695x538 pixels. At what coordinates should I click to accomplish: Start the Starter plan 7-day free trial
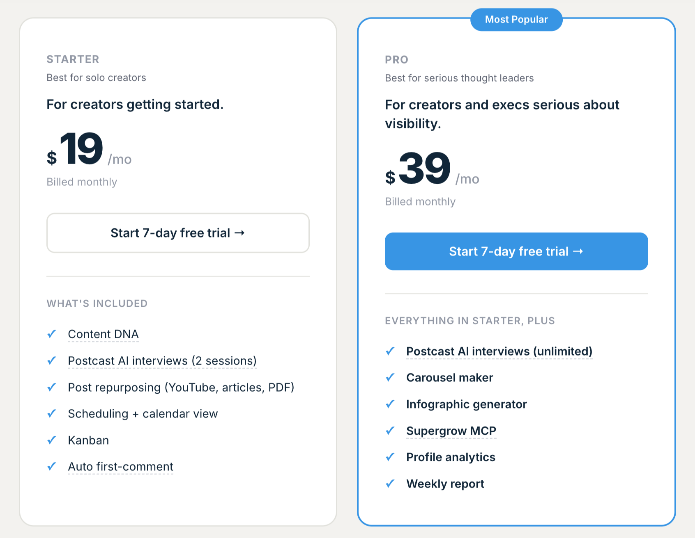tap(178, 233)
